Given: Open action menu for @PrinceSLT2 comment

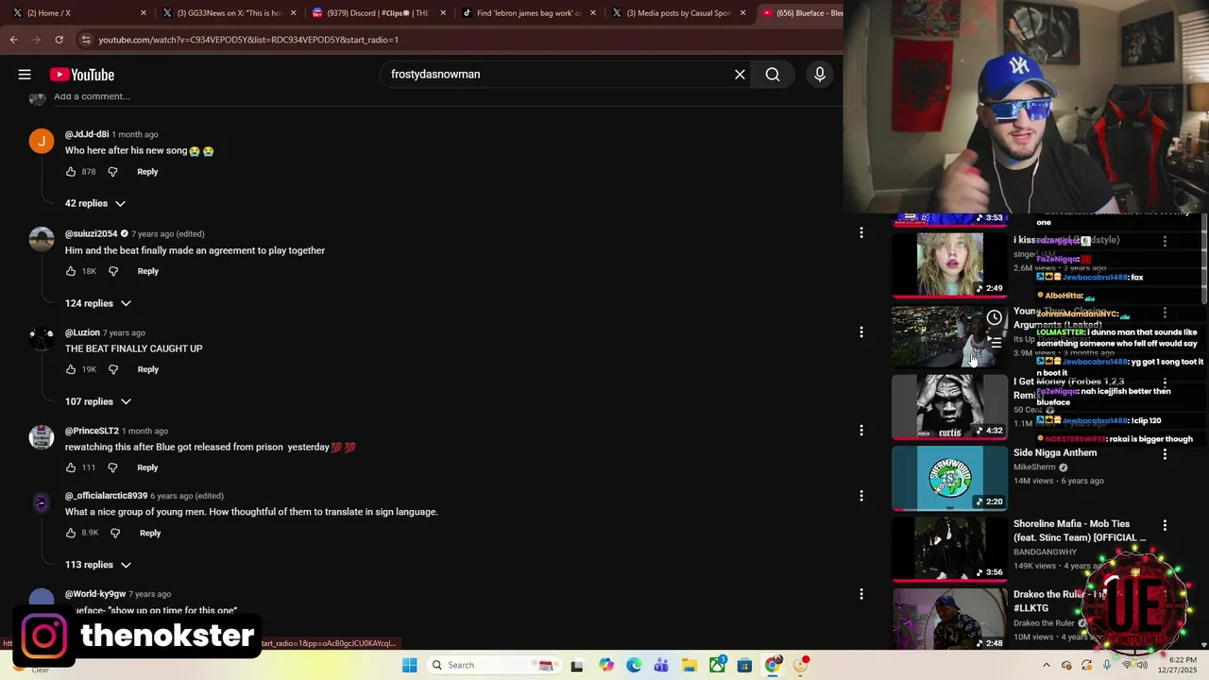Looking at the screenshot, I should [x=860, y=431].
